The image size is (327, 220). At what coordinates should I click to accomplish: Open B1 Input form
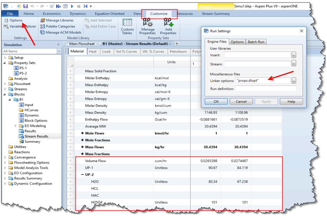pyautogui.click(x=26, y=105)
